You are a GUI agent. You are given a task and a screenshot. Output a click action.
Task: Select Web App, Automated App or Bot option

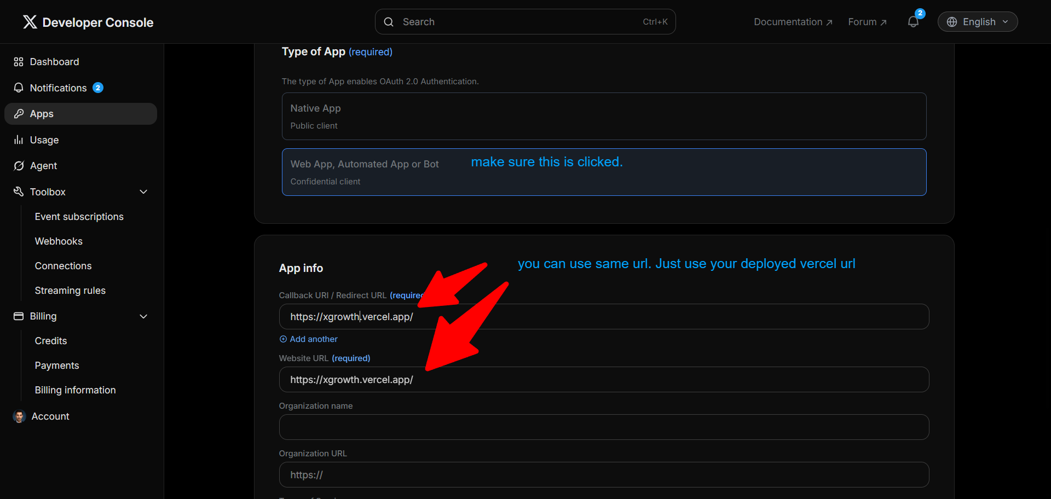(604, 172)
